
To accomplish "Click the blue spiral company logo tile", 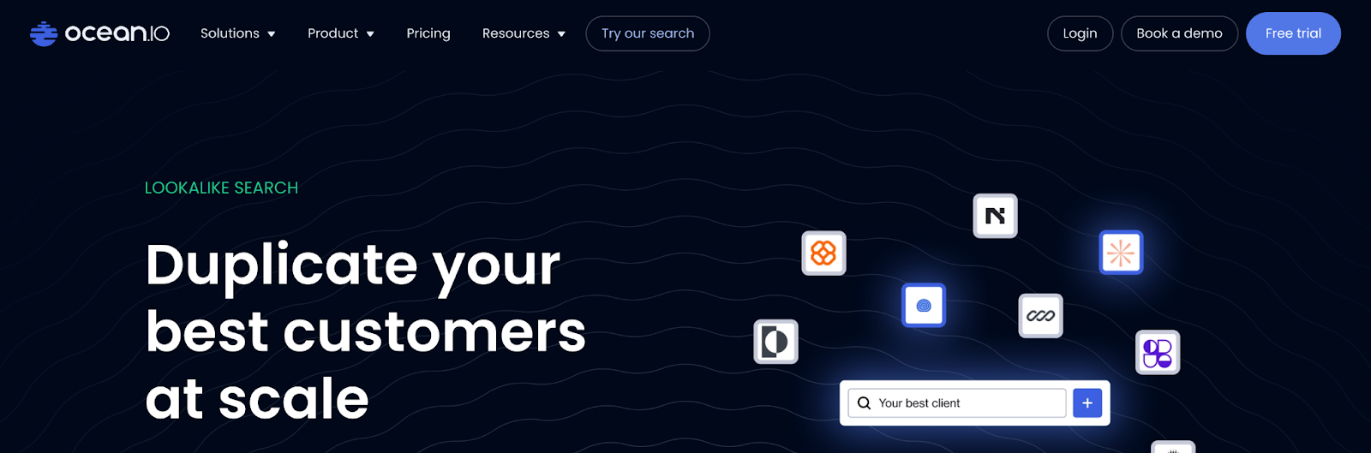I will coord(924,306).
